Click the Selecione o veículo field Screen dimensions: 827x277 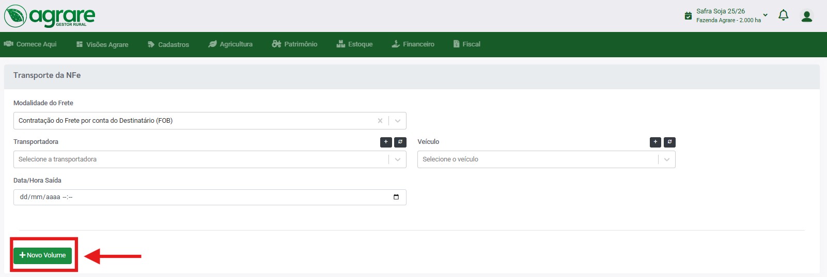tap(547, 159)
